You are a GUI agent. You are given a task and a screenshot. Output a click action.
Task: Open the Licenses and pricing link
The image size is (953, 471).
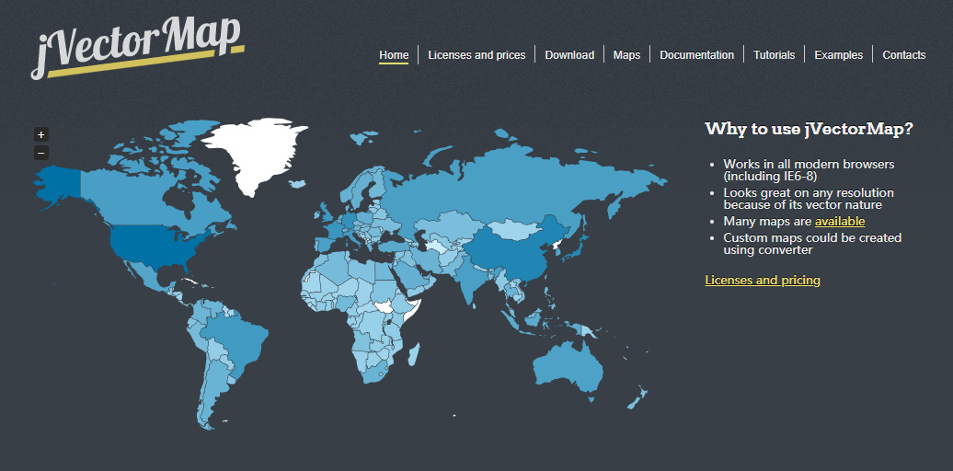pyautogui.click(x=763, y=281)
